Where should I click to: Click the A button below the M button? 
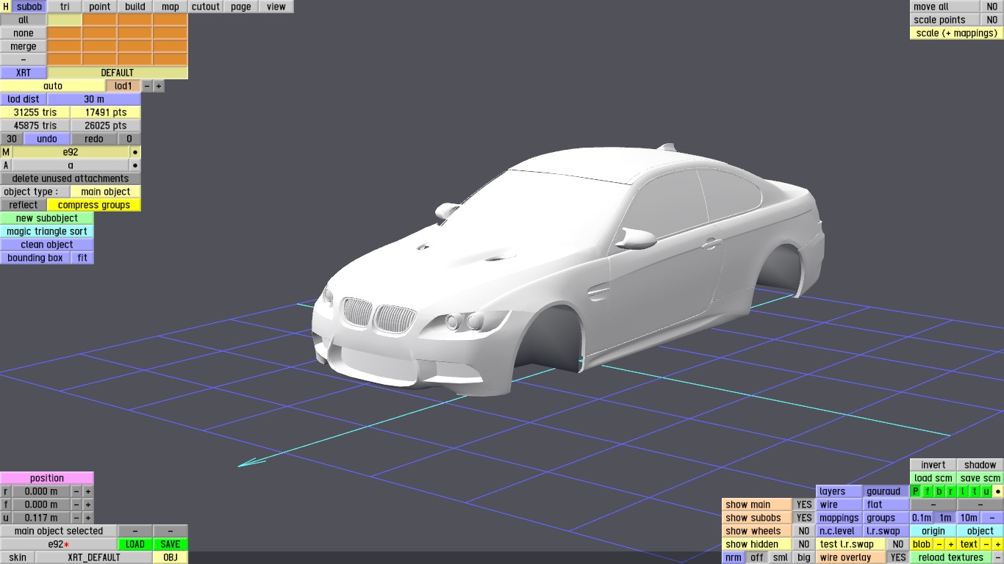point(6,165)
